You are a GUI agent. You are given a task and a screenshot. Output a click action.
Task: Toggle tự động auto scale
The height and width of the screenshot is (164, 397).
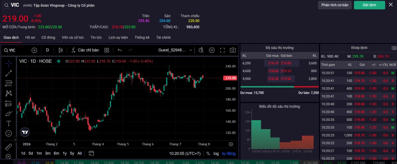click(x=229, y=153)
